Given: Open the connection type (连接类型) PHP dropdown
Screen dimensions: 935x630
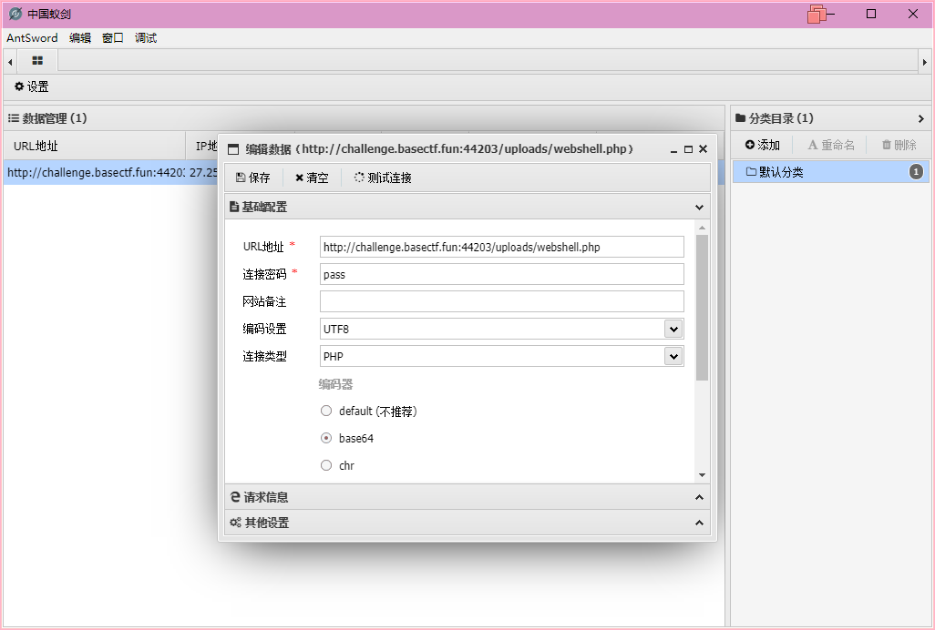Looking at the screenshot, I should [x=673, y=356].
